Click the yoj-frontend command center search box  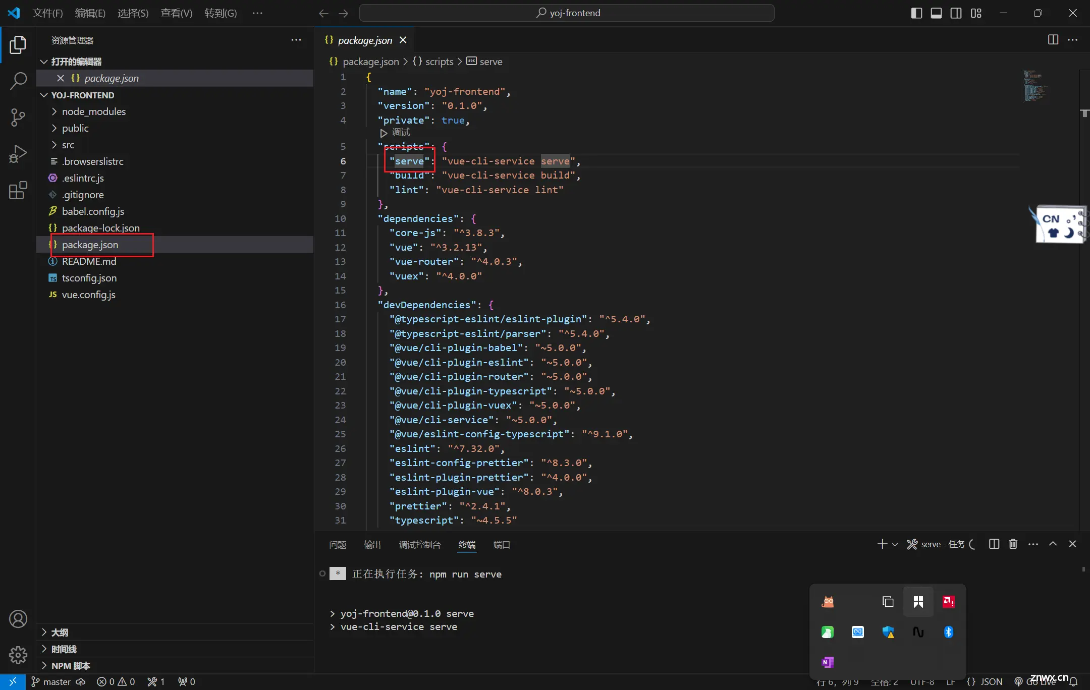click(x=567, y=13)
